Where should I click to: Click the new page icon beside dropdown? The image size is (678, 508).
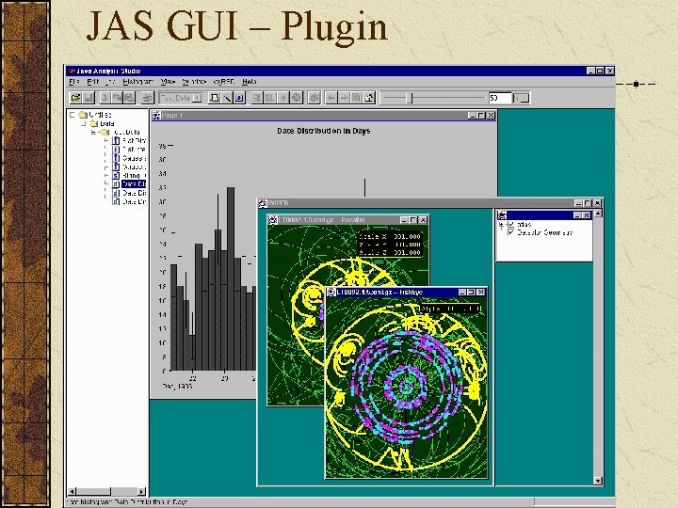(214, 98)
